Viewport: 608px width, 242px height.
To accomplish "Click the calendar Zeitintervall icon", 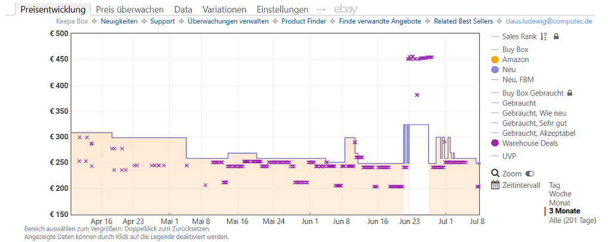I will [x=495, y=185].
